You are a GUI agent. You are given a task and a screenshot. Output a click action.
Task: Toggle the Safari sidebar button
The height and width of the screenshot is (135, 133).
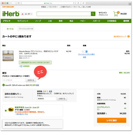(x=19, y=3)
